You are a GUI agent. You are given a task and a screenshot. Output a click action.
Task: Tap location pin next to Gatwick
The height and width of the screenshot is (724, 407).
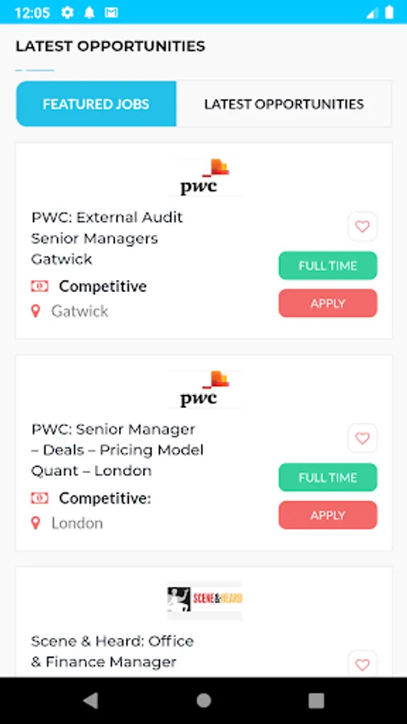coord(35,311)
